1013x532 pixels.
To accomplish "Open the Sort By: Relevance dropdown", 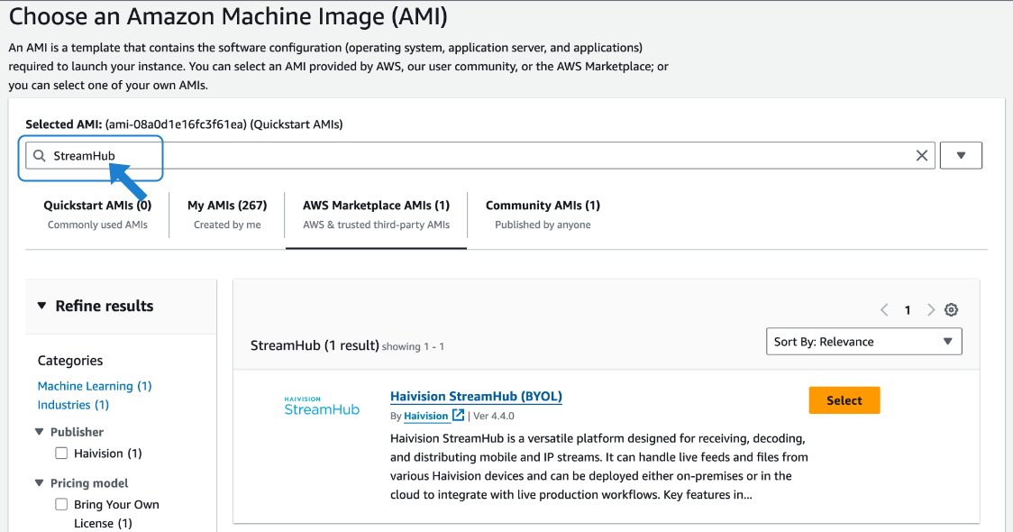I will (863, 342).
